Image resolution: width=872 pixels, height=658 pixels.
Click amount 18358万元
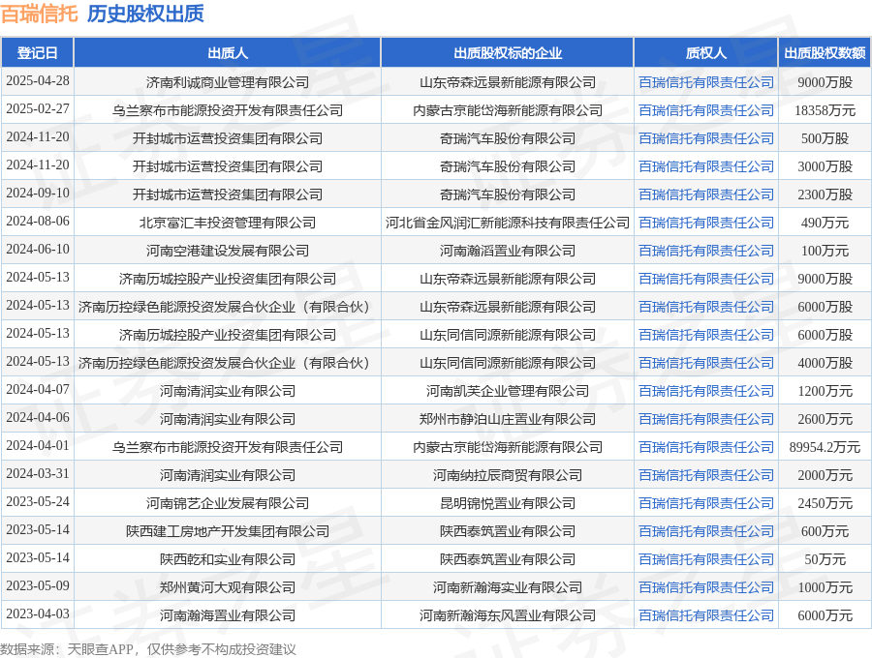pos(825,110)
